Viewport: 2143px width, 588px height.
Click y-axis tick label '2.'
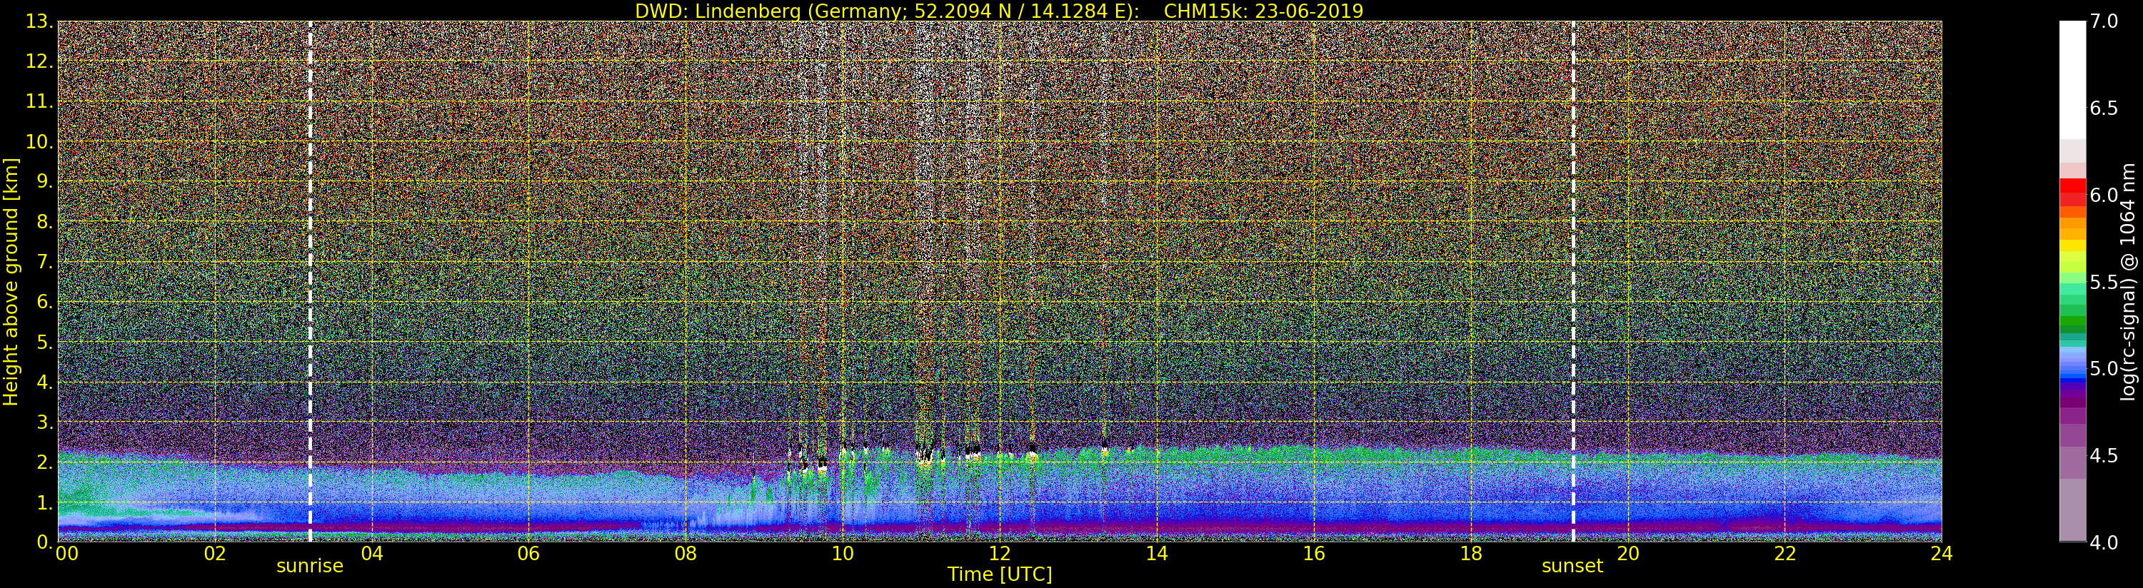[x=44, y=462]
